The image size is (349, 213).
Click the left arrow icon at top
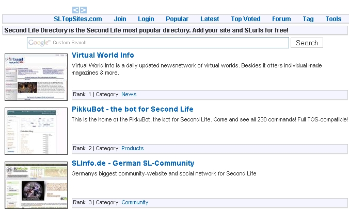75,10
